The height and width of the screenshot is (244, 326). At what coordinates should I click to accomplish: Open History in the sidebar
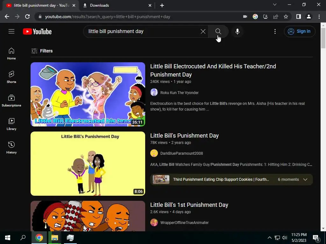11,147
